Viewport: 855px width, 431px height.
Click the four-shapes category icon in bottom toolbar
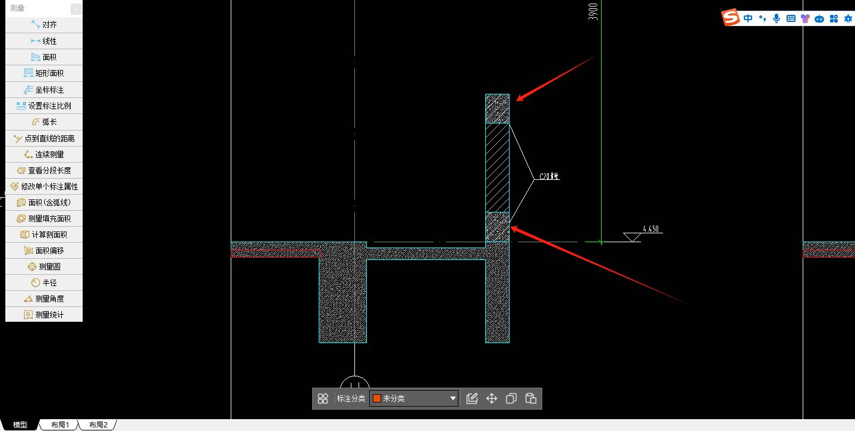[323, 399]
